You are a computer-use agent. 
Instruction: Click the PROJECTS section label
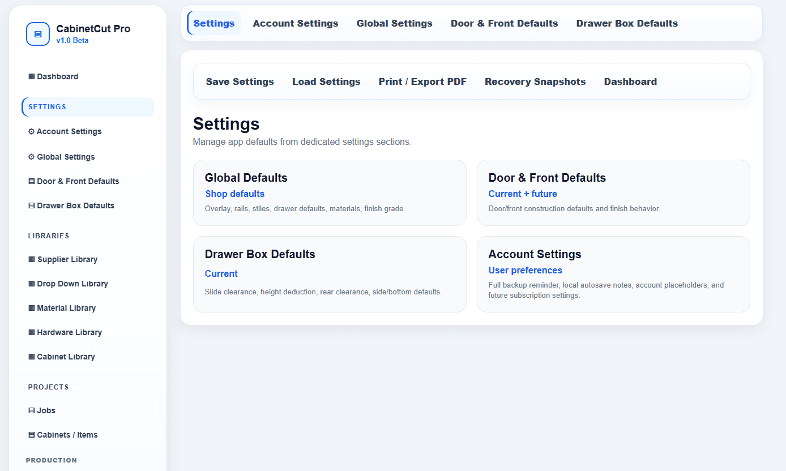(49, 387)
